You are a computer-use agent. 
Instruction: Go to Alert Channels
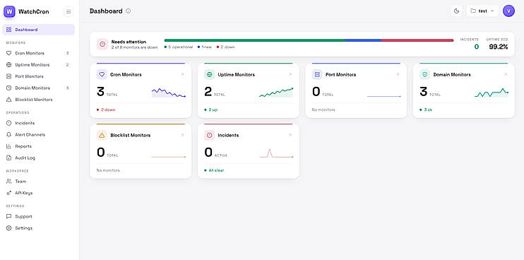pos(38,135)
